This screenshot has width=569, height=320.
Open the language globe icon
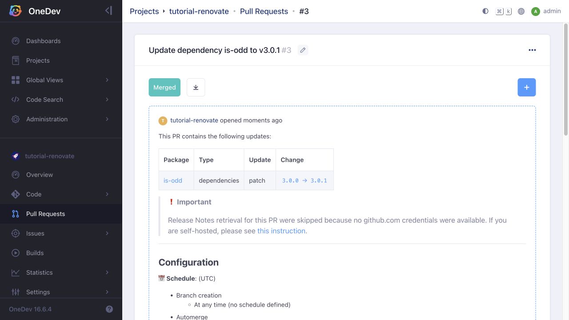point(521,11)
